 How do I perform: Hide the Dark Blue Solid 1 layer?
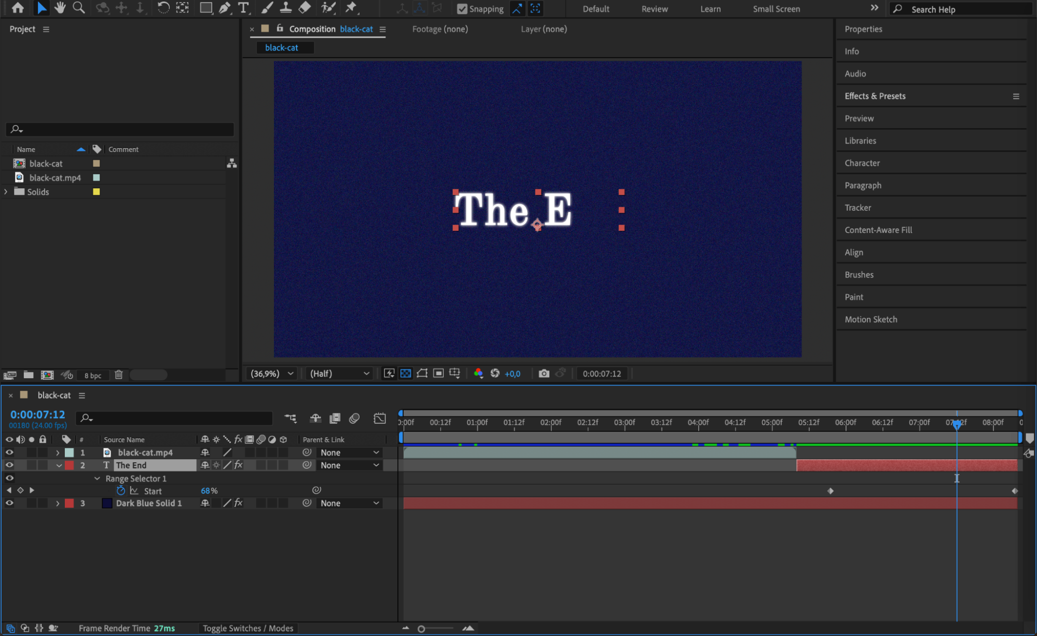click(x=9, y=503)
